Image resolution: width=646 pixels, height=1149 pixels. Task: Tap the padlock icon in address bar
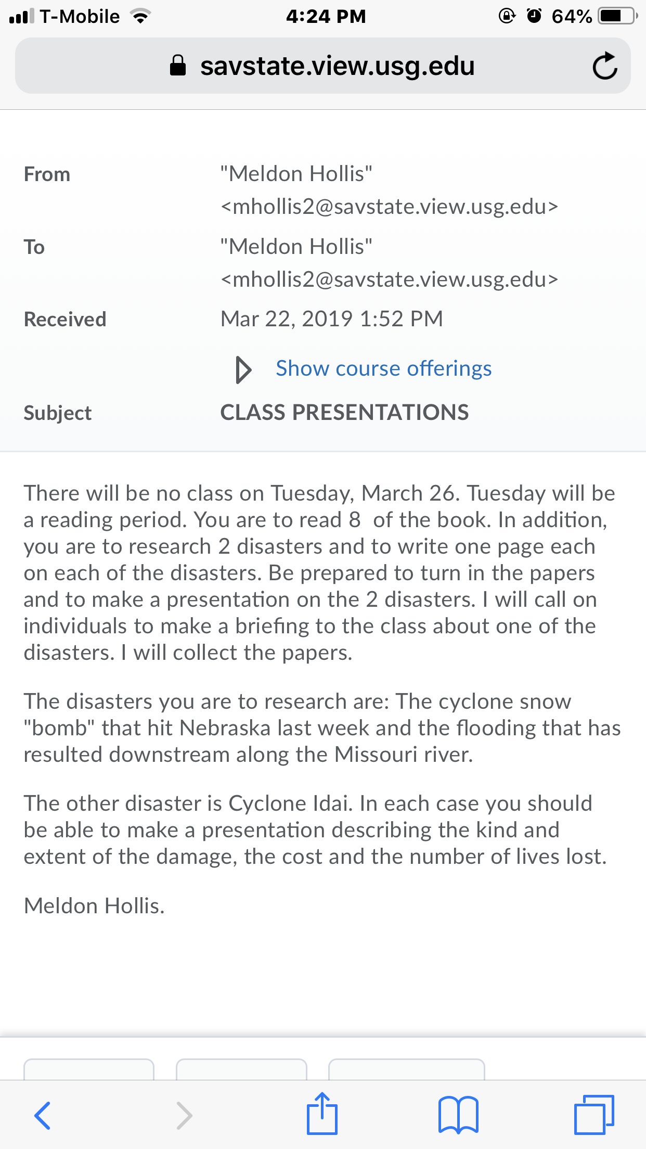point(178,66)
